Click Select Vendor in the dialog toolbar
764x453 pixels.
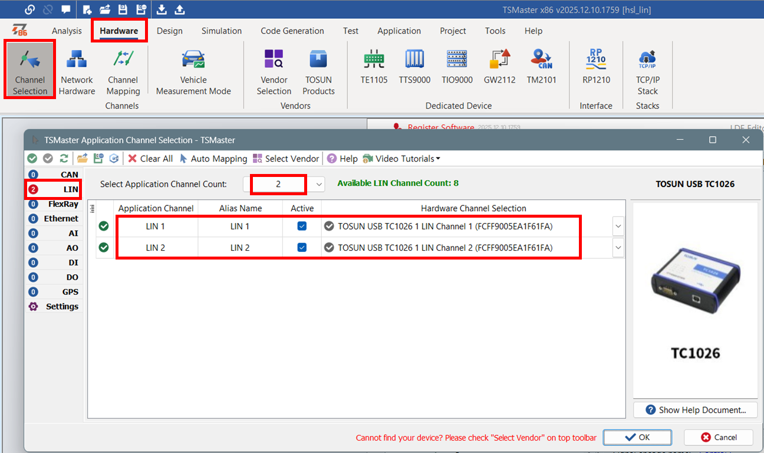point(286,159)
